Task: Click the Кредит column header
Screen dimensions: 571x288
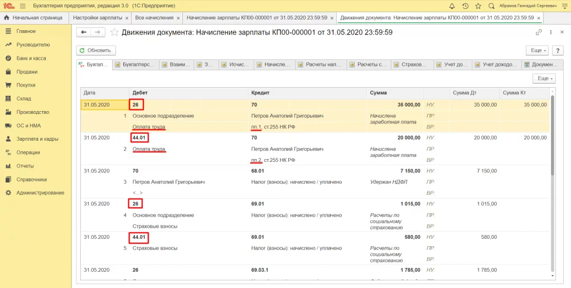Action: point(307,93)
